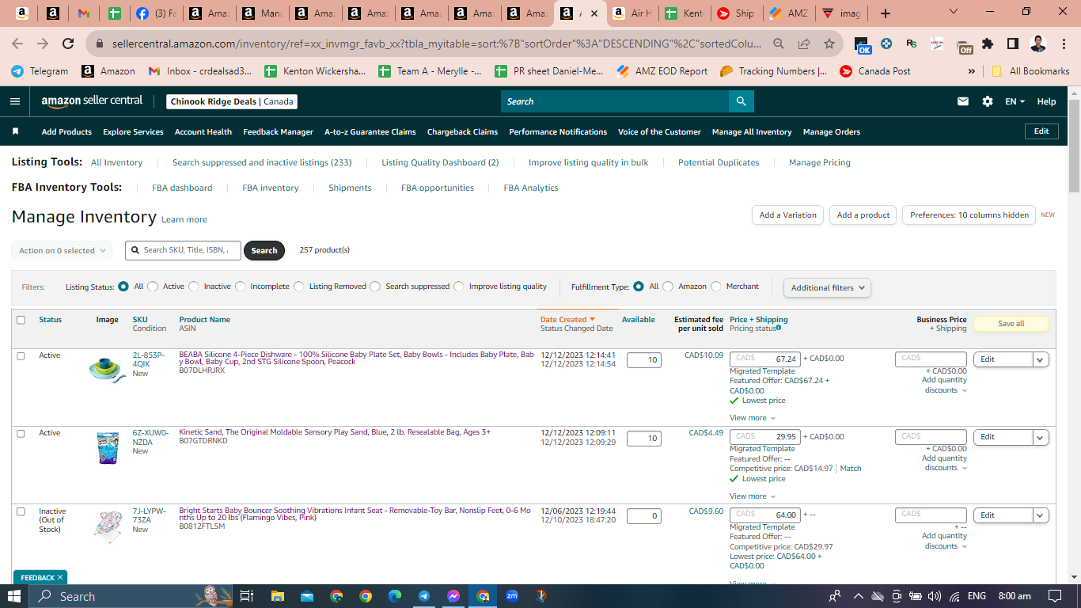Click the SKU search input field
Image resolution: width=1081 pixels, height=608 pixels.
point(183,250)
